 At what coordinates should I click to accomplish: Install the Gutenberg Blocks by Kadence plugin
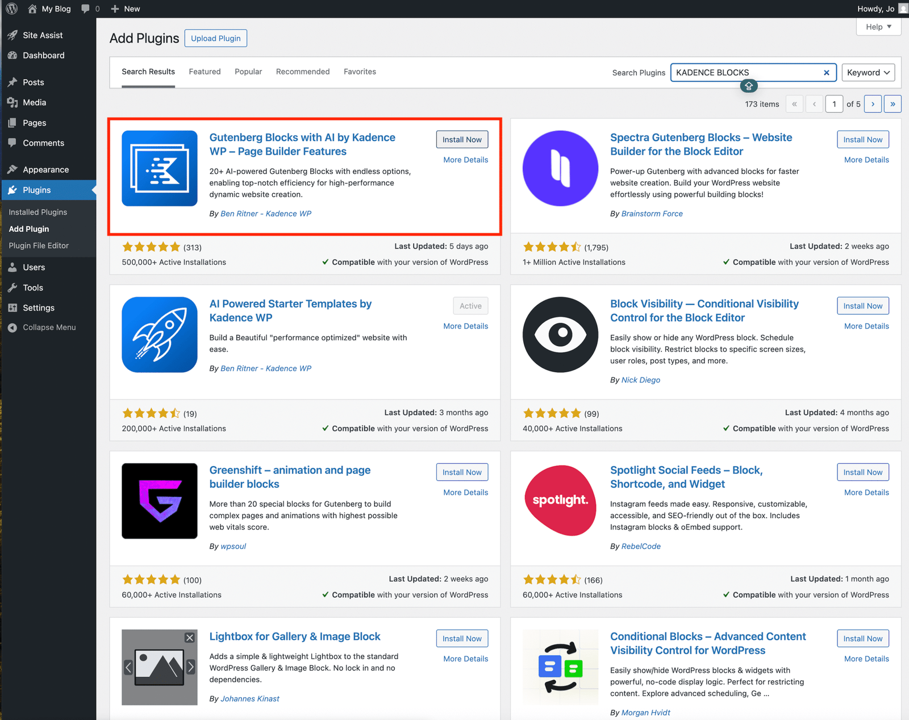[x=462, y=140]
